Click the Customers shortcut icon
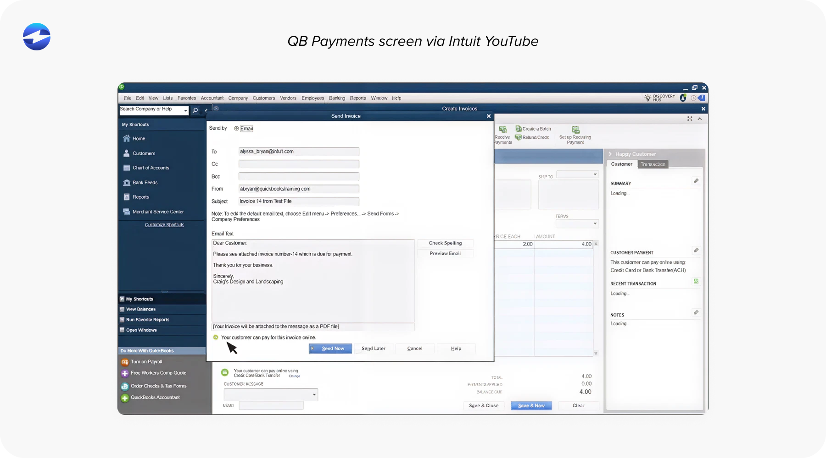 click(x=126, y=153)
